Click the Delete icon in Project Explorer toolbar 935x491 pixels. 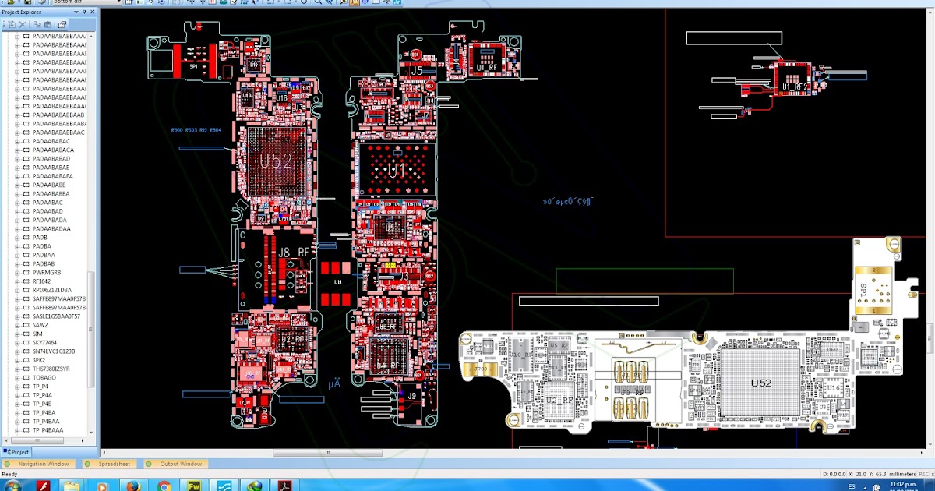click(22, 25)
